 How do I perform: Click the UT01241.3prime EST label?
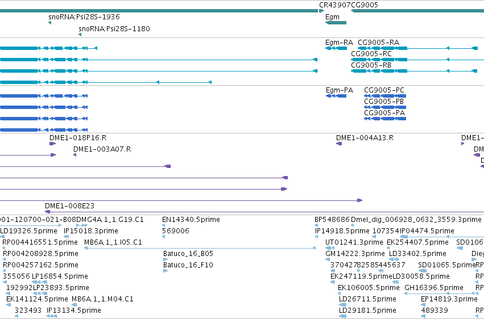coord(354,242)
